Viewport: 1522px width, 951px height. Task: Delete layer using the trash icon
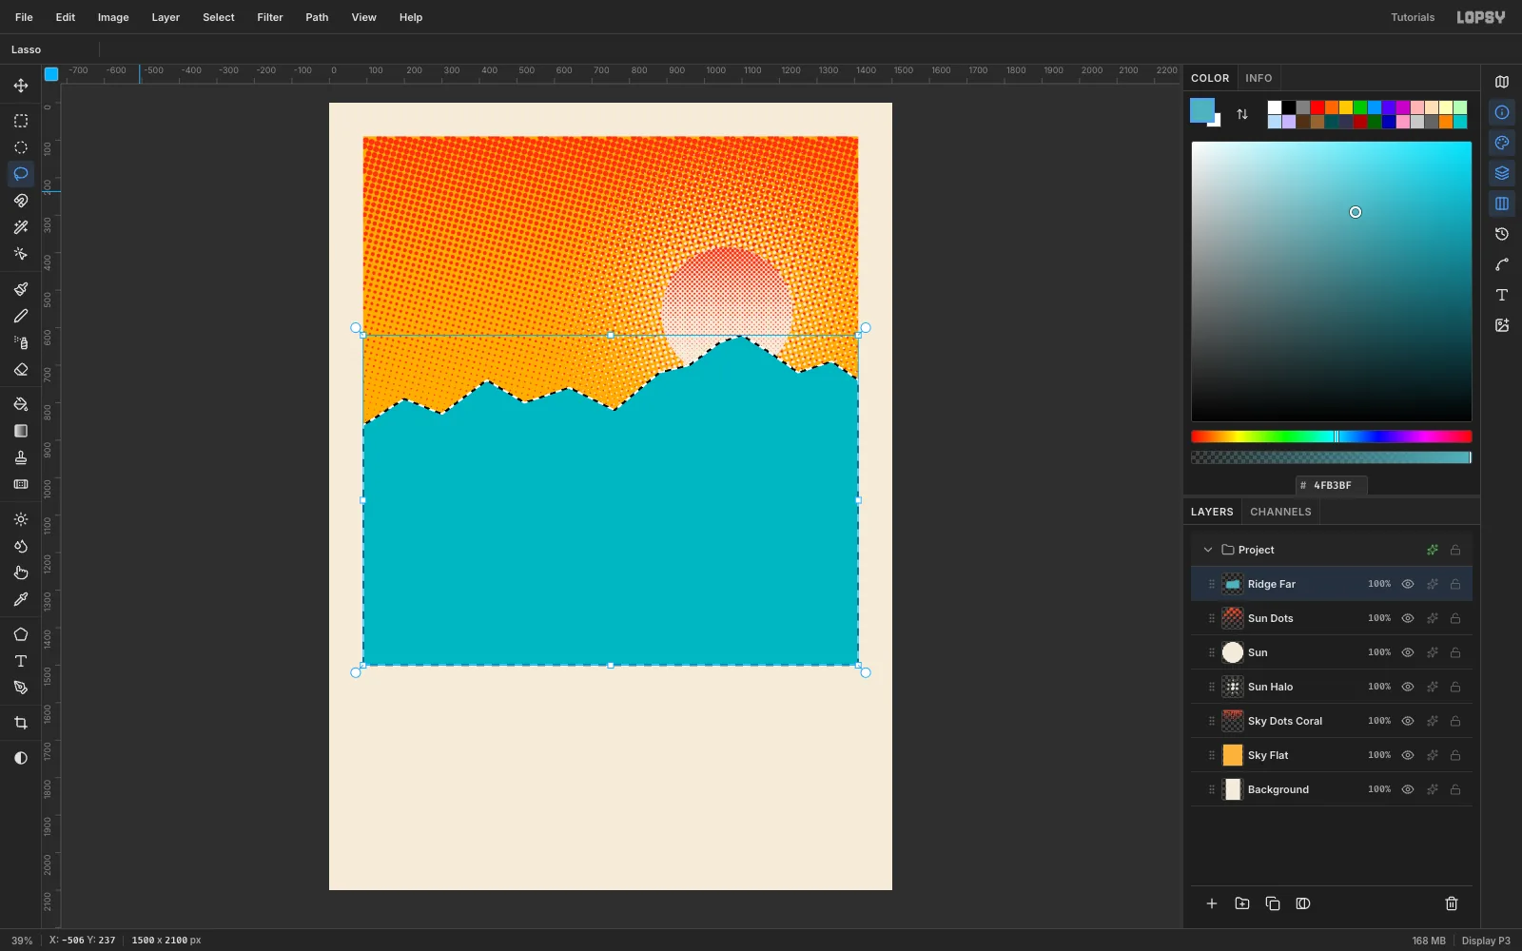click(1452, 903)
